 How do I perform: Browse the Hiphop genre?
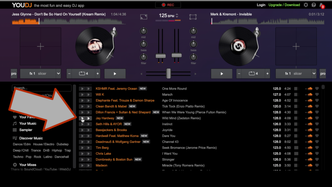(x=57, y=150)
